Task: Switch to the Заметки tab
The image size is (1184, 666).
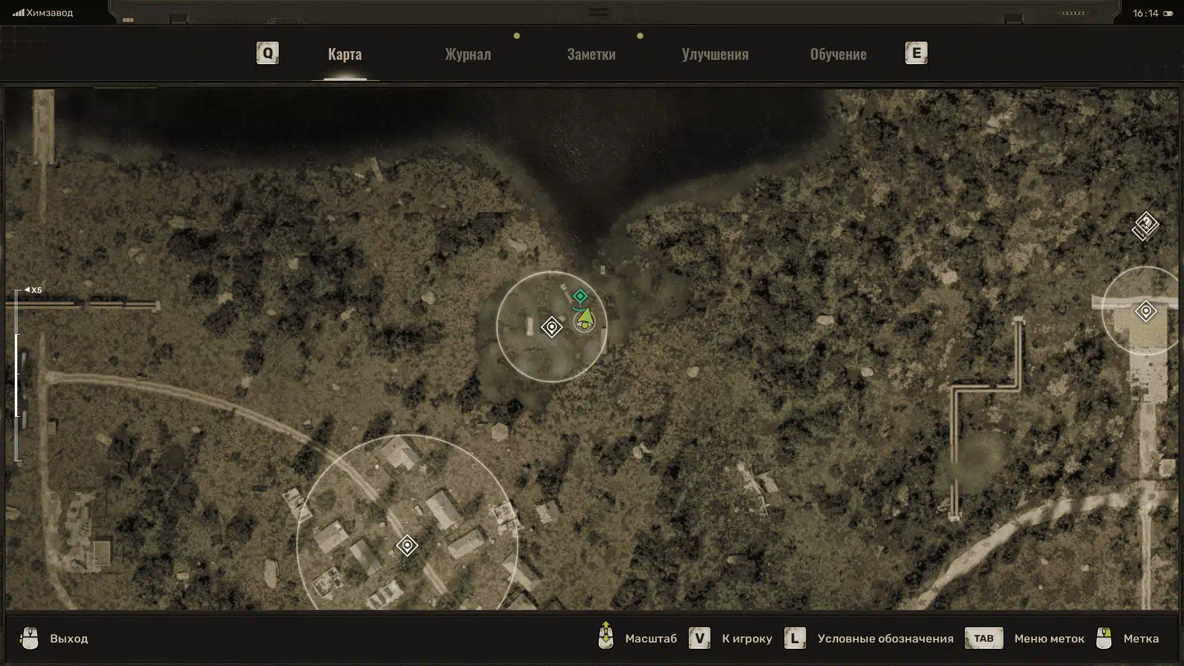Action: coord(591,54)
